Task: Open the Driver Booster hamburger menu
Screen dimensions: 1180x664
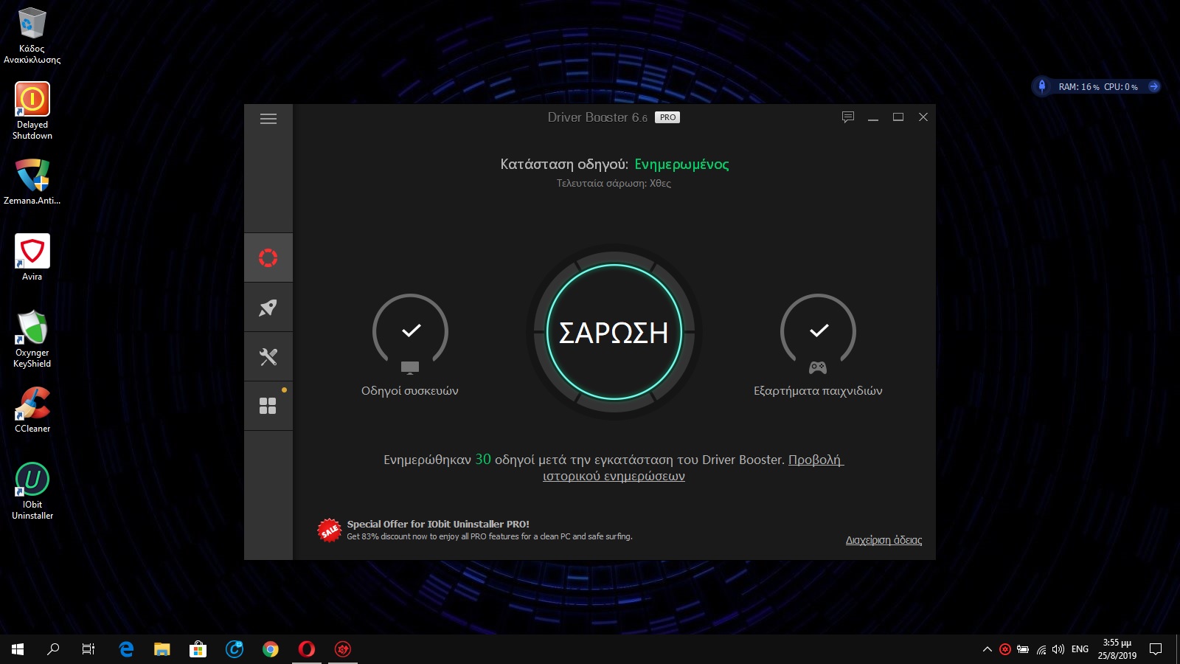Action: pos(268,119)
